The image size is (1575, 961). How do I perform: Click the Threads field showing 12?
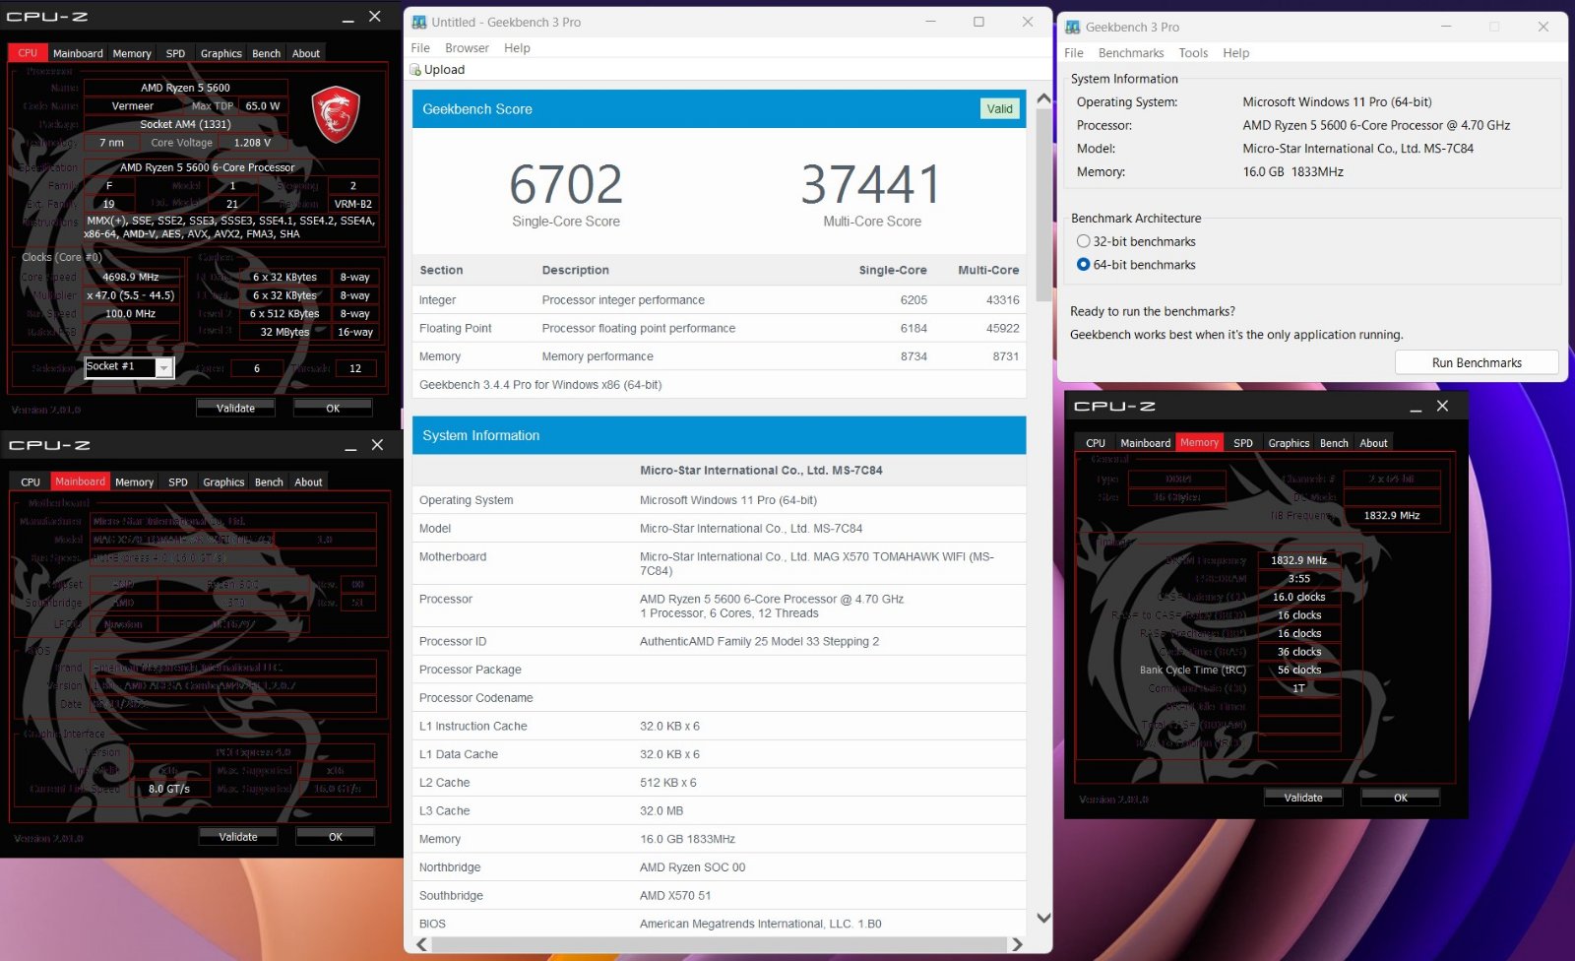(354, 368)
